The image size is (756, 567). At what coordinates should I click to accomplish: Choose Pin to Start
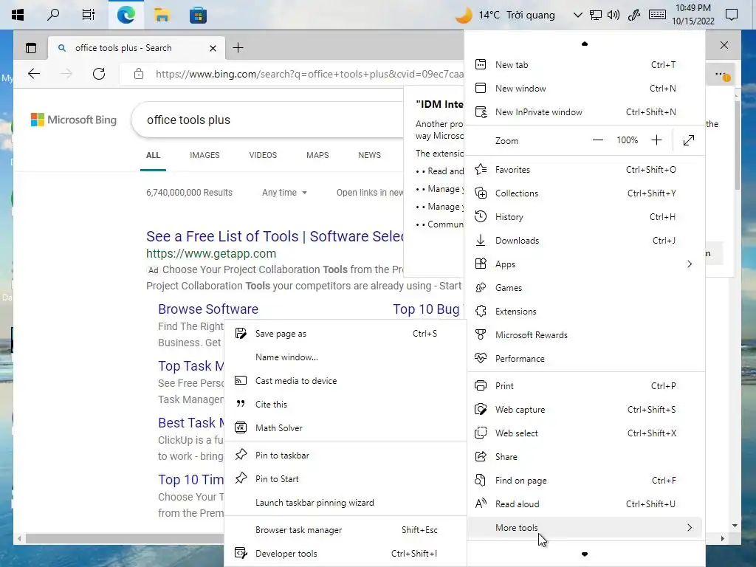(x=346, y=478)
